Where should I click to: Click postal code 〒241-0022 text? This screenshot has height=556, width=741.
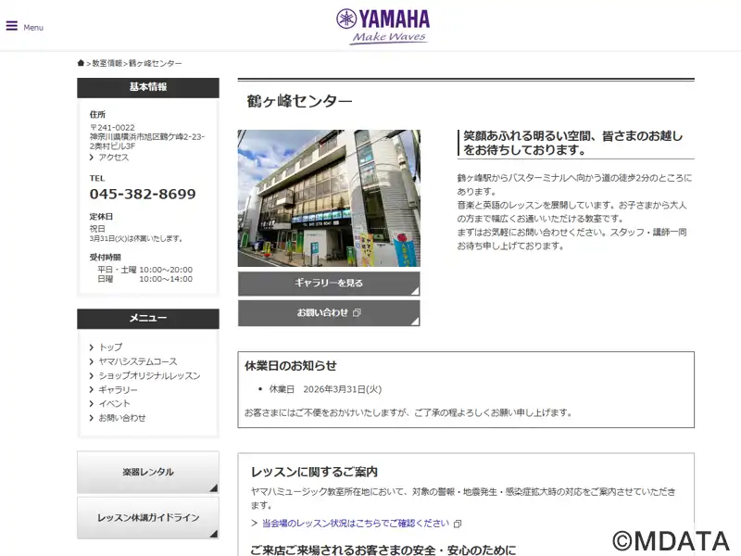(x=112, y=128)
